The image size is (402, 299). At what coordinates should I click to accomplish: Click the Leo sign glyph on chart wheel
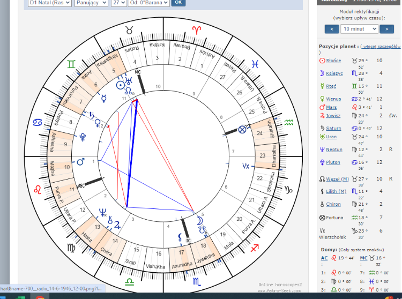[38, 189]
